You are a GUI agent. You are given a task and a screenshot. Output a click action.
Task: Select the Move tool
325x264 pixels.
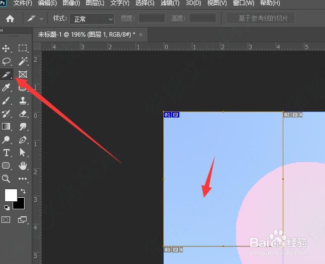(x=6, y=48)
